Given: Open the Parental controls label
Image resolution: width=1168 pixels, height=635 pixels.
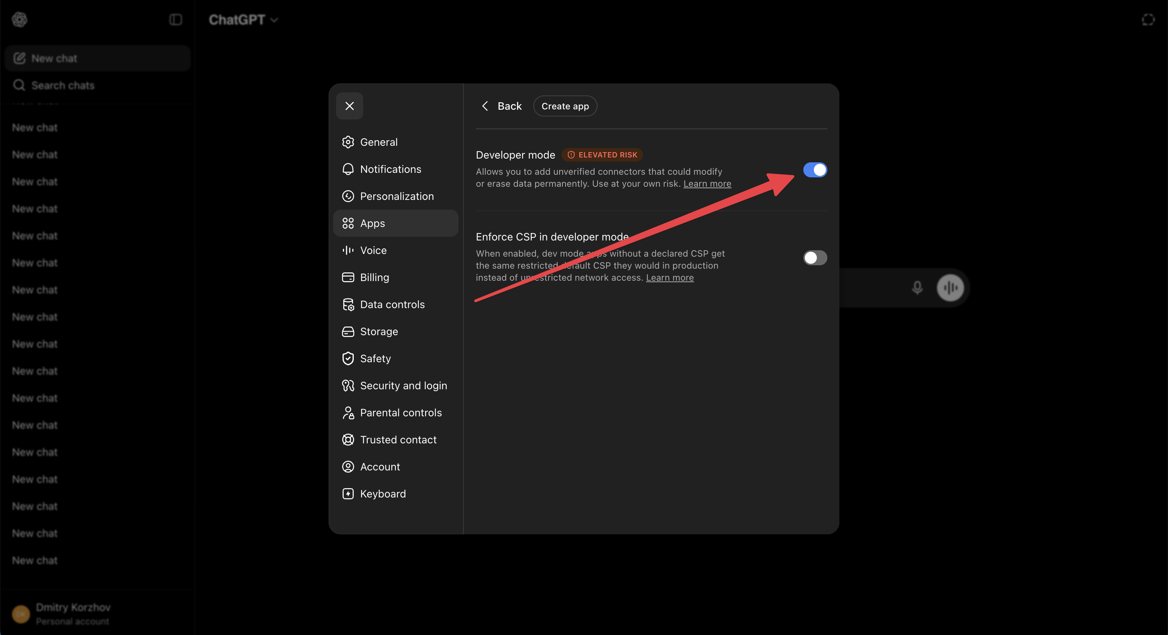Looking at the screenshot, I should [401, 413].
